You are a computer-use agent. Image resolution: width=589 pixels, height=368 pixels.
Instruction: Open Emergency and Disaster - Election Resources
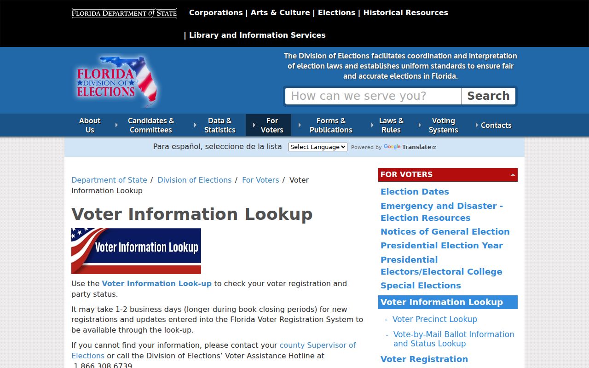(x=442, y=212)
